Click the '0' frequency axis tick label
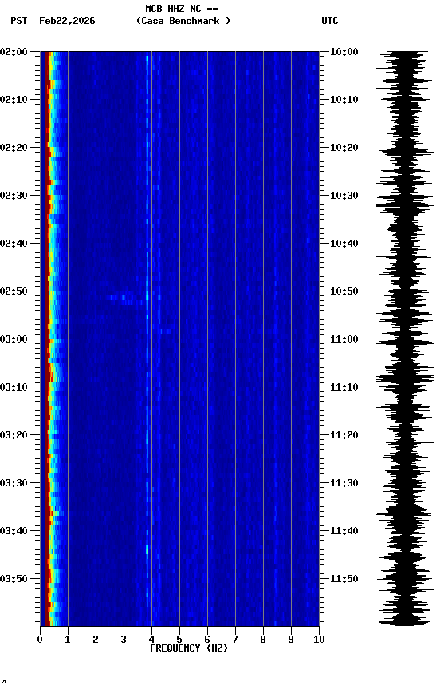The image size is (440, 690). point(40,640)
